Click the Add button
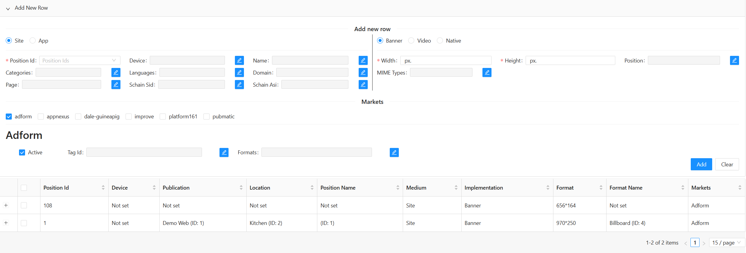 tap(701, 164)
